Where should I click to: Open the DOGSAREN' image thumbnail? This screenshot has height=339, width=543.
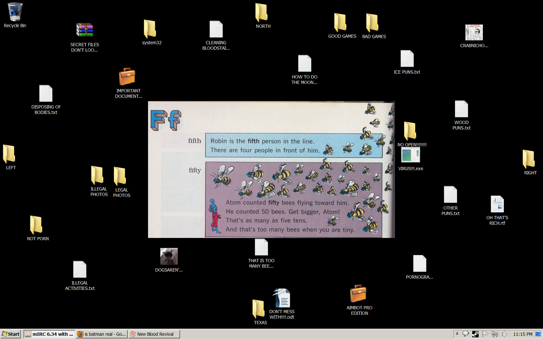tap(169, 256)
